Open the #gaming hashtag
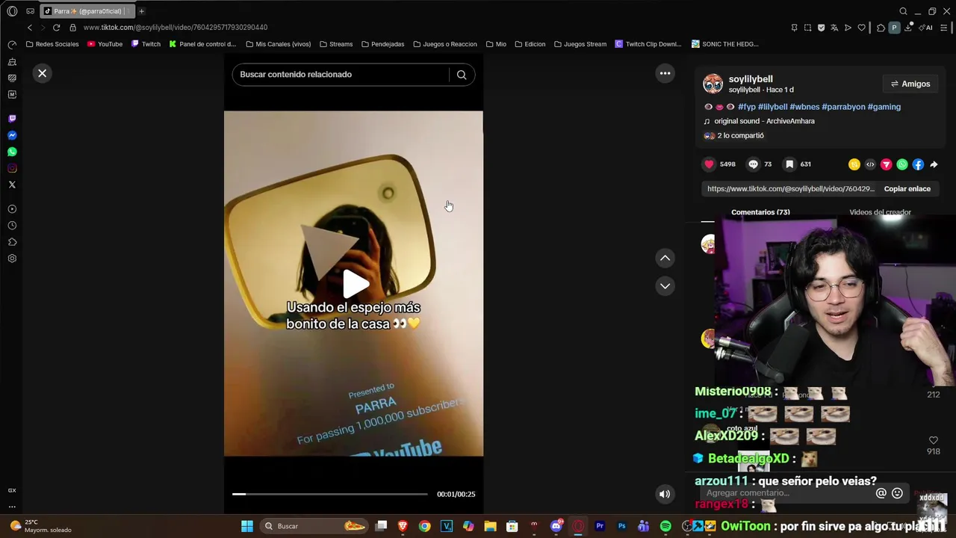Screen dimensions: 956x538 (x=884, y=107)
